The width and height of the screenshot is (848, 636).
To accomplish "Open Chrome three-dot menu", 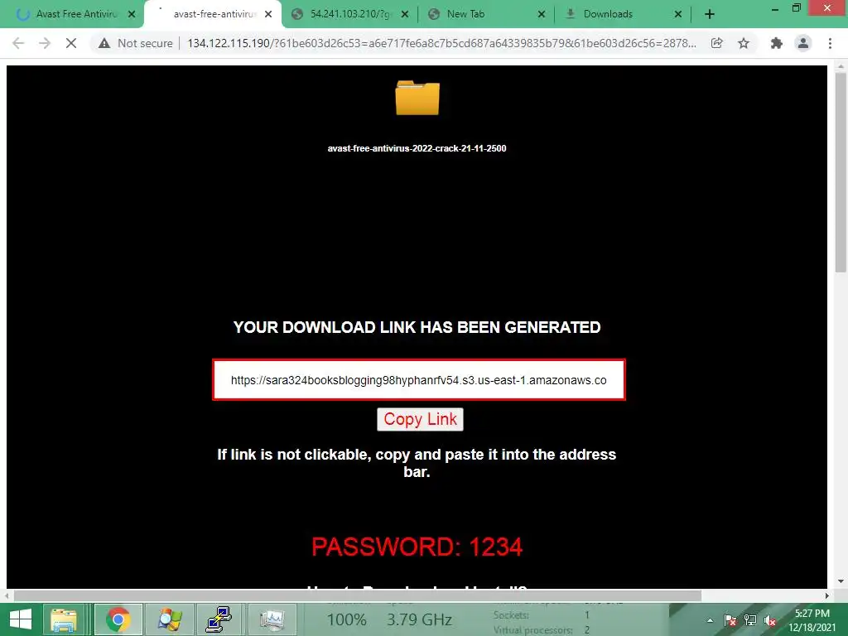I will [830, 43].
